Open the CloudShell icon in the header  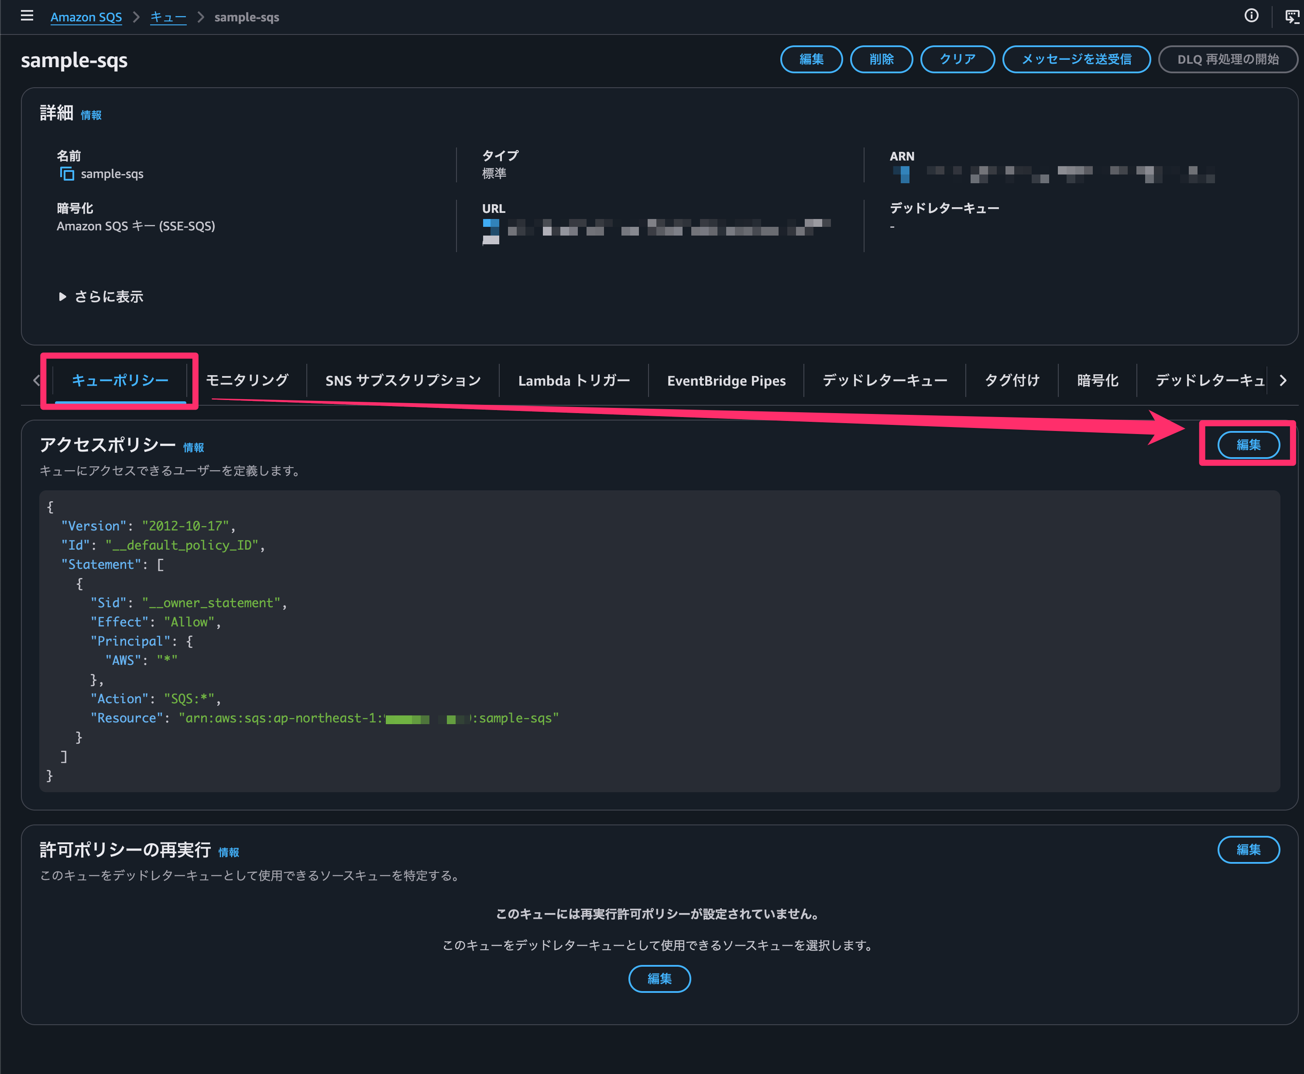[x=1292, y=17]
